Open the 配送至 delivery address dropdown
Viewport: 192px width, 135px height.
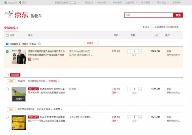pyautogui.click(x=167, y=27)
